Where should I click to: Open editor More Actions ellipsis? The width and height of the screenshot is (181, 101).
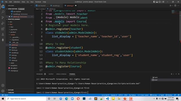(x=178, y=6)
